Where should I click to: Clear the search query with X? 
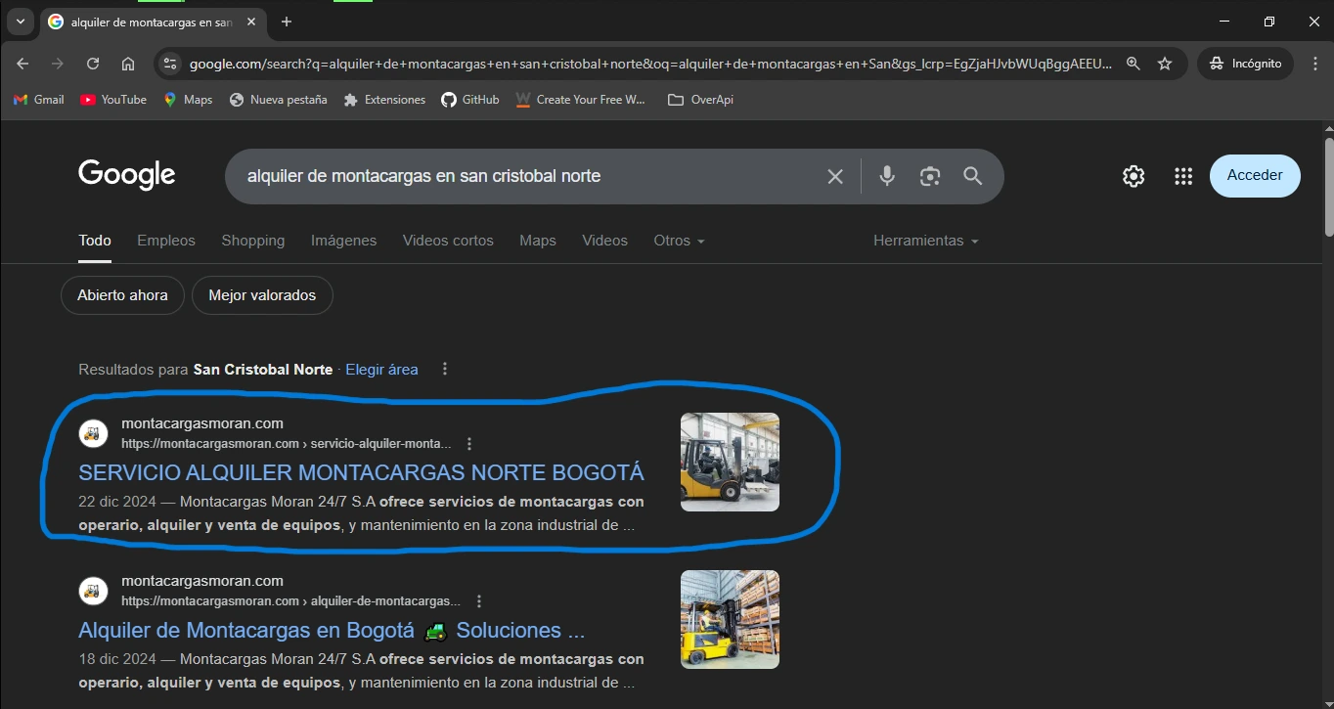835,176
